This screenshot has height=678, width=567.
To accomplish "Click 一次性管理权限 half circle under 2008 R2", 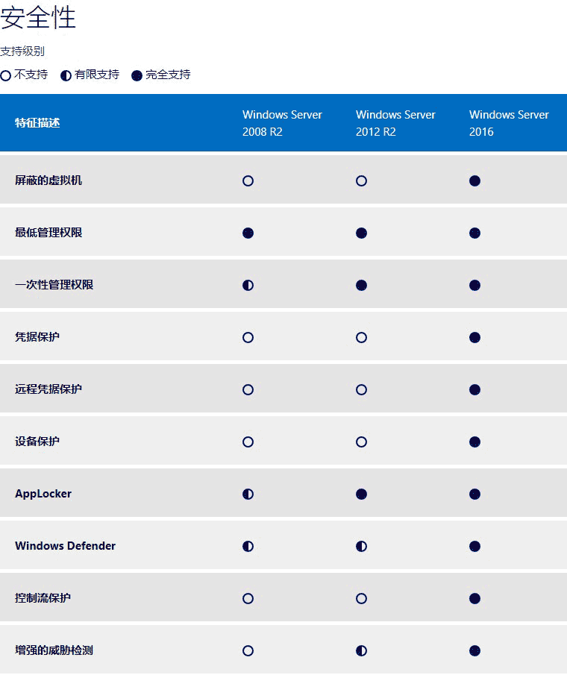I will [x=248, y=285].
